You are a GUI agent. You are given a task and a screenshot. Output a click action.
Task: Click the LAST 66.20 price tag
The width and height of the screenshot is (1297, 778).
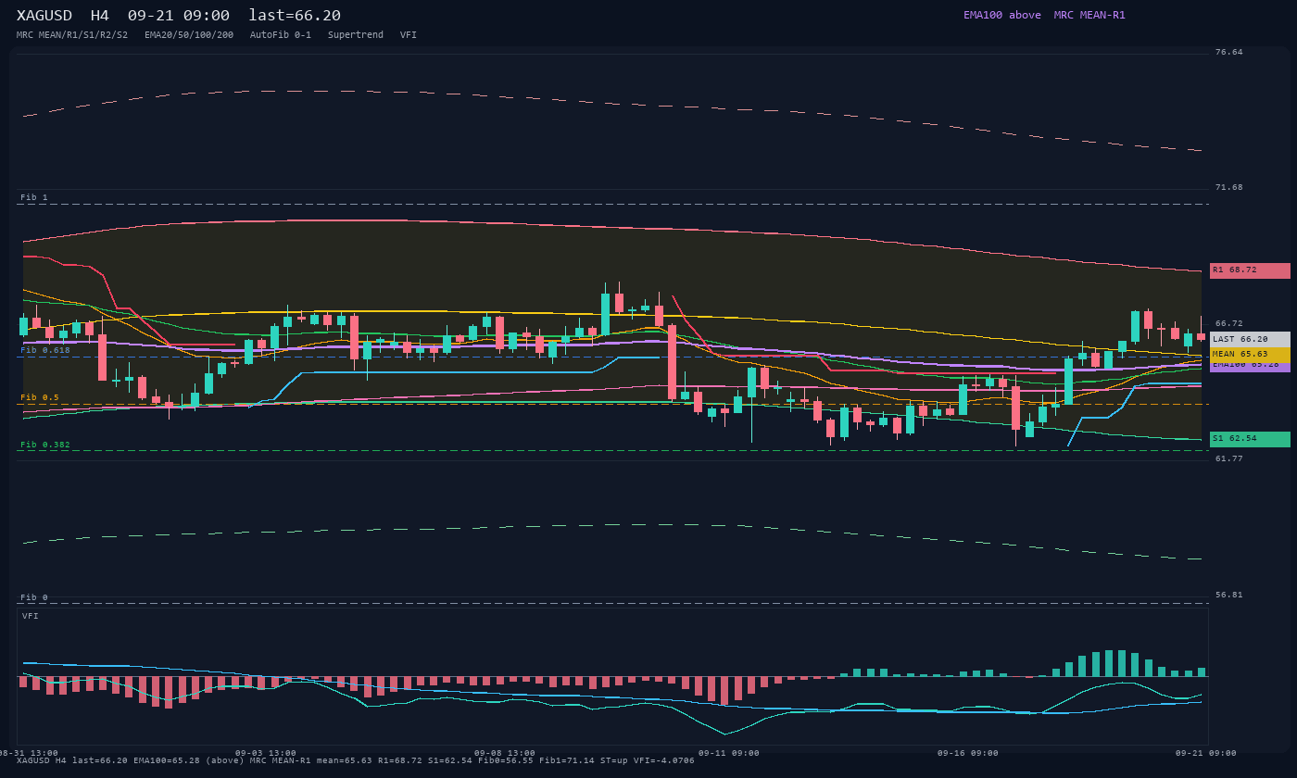pos(1250,340)
